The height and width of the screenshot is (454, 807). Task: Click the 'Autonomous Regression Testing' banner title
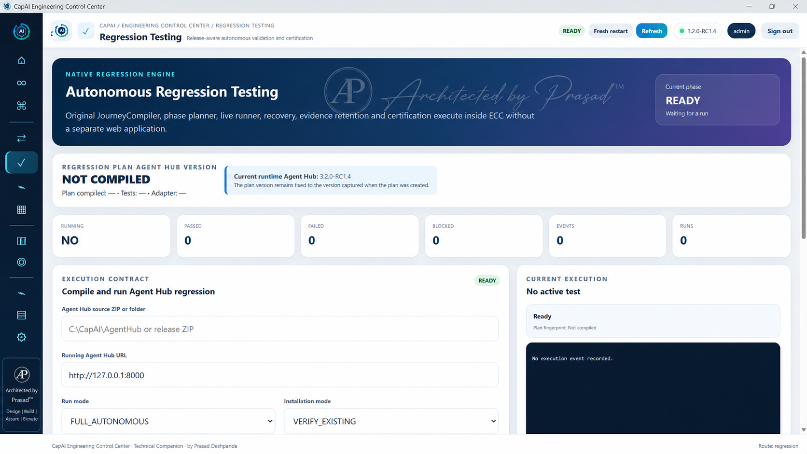pyautogui.click(x=172, y=92)
